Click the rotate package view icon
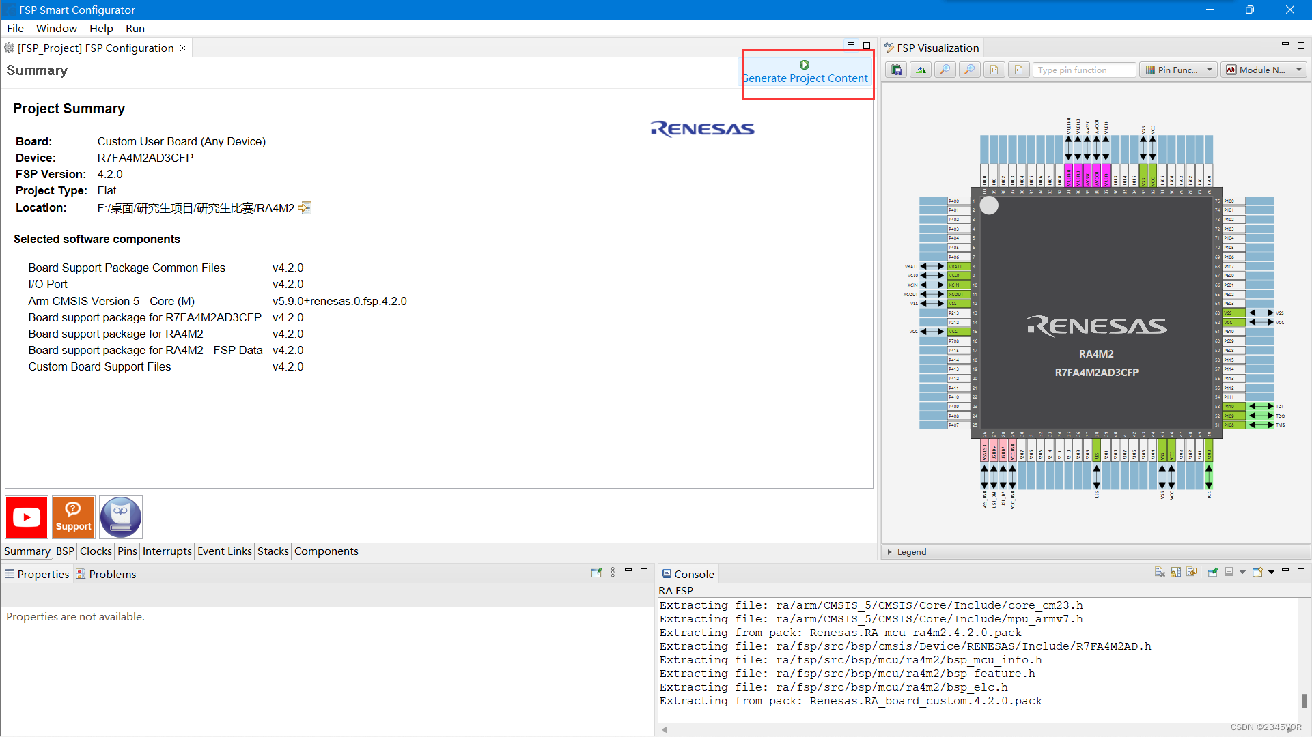Image resolution: width=1312 pixels, height=737 pixels. click(921, 70)
